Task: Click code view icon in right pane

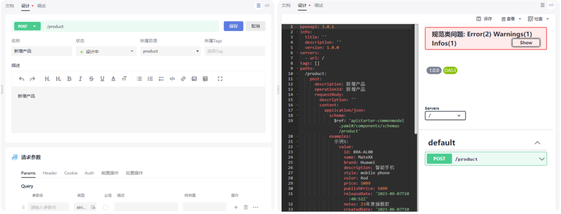Action: 552,5
